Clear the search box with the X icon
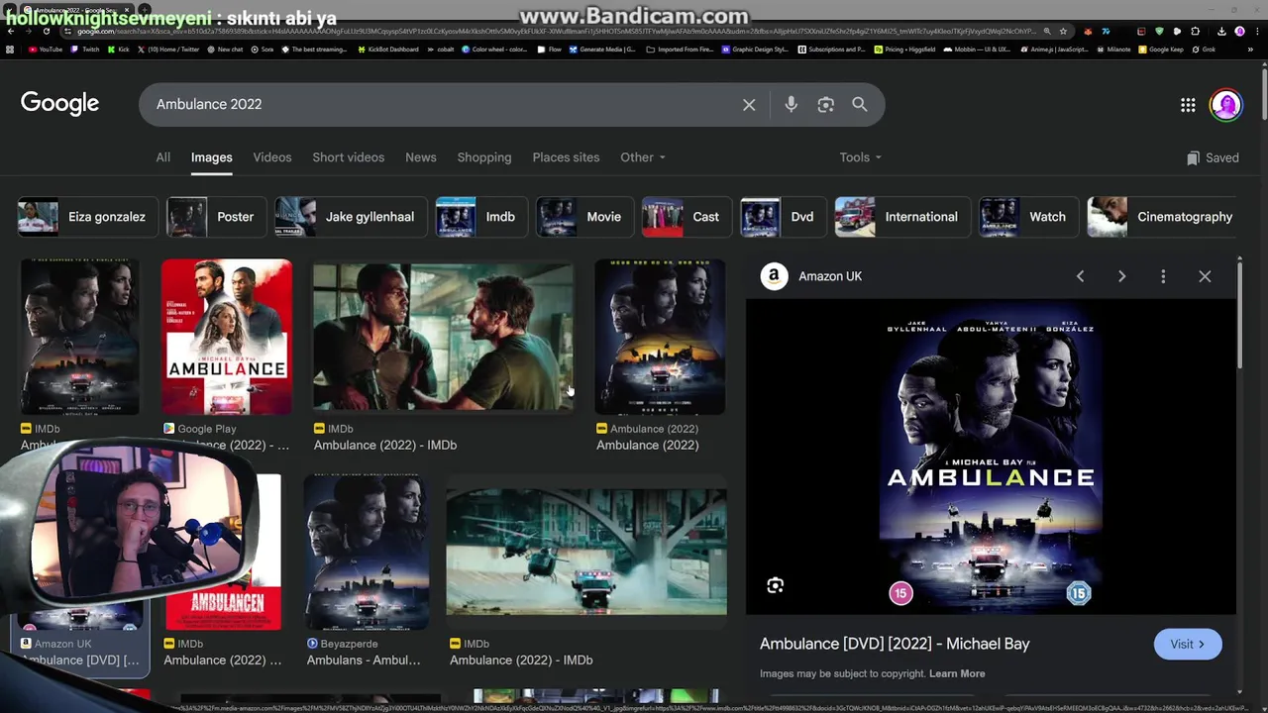Screen dimensions: 1268x713 tap(749, 104)
